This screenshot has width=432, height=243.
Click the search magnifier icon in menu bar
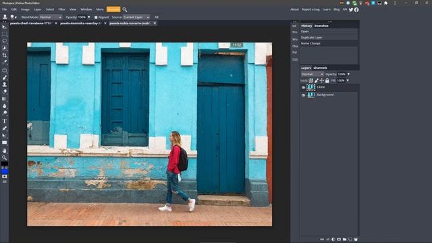(125, 9)
